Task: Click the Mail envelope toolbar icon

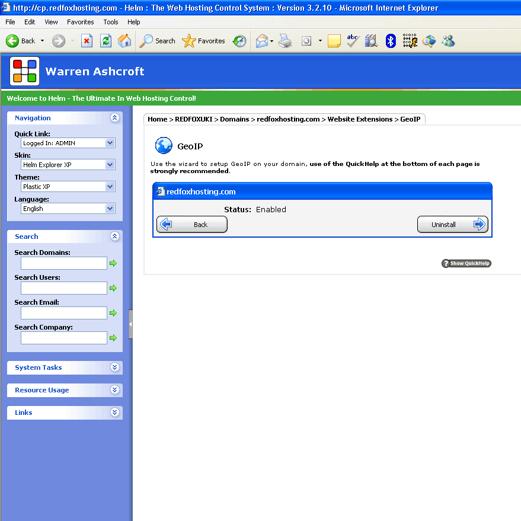Action: coord(262,41)
